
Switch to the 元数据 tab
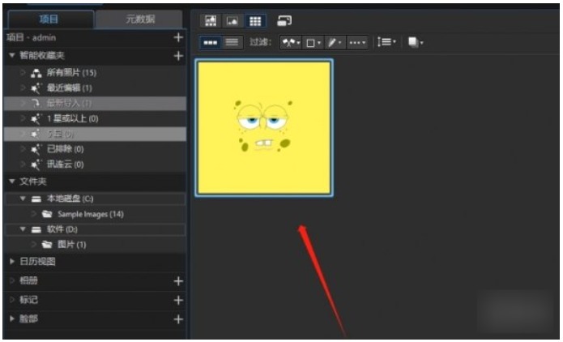[x=139, y=19]
